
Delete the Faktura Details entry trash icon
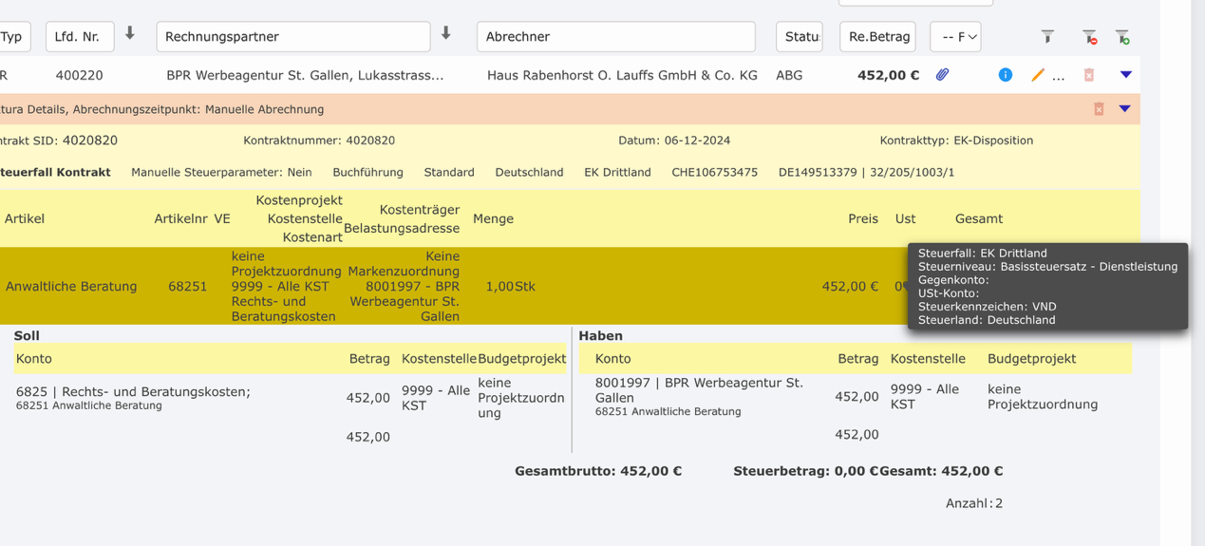point(1099,109)
